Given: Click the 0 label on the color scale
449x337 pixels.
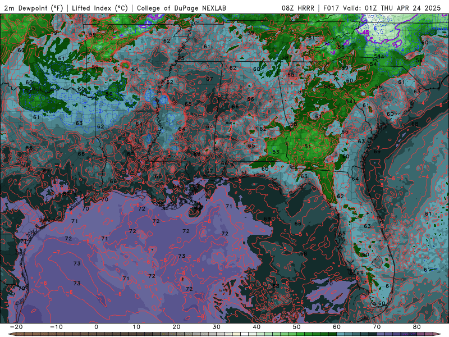Looking at the screenshot, I should pos(96,327).
